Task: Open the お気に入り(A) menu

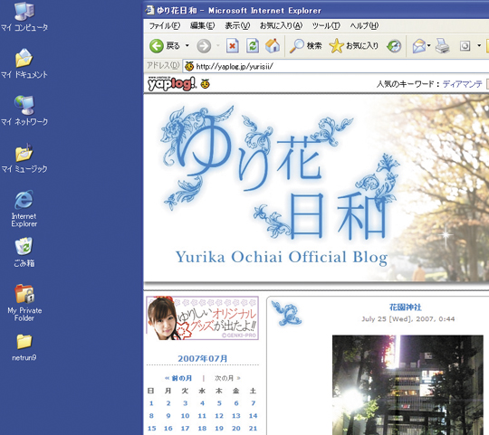Action: [281, 26]
